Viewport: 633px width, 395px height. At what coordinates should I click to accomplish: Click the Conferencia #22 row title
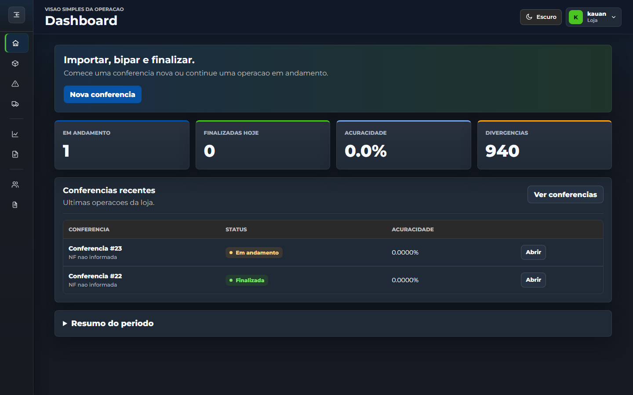pyautogui.click(x=95, y=276)
